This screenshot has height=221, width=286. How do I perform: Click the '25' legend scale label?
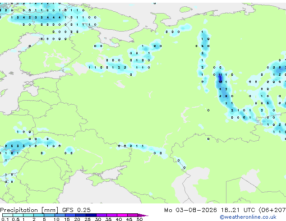tap(88, 219)
